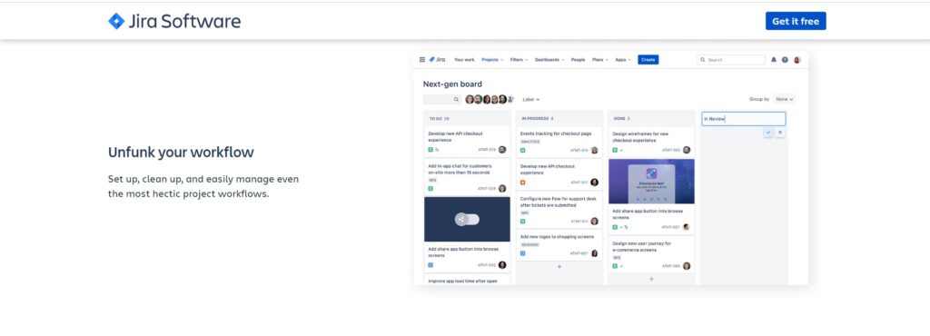Add a card with the plus under IN PROGRESS
930x336 pixels.
(x=559, y=267)
